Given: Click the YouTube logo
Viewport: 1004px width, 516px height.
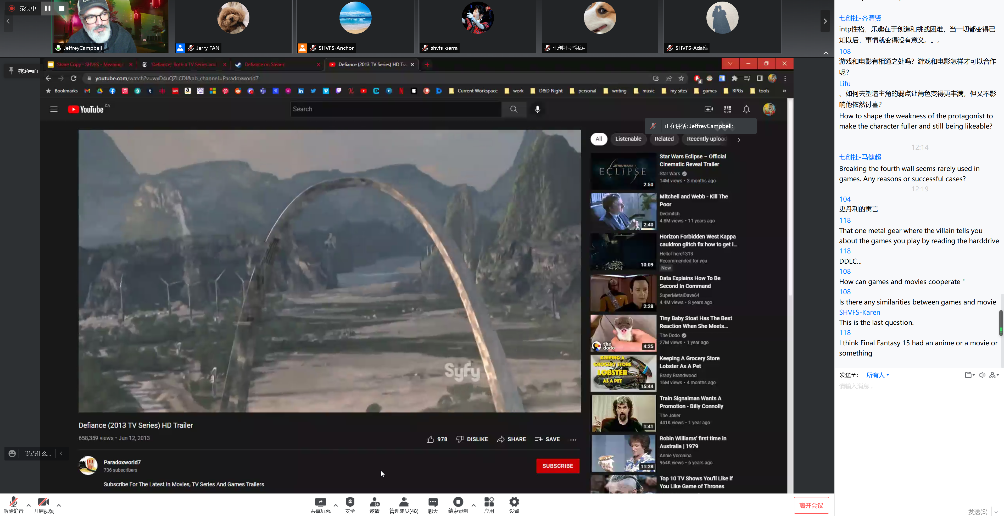Looking at the screenshot, I should [x=86, y=109].
